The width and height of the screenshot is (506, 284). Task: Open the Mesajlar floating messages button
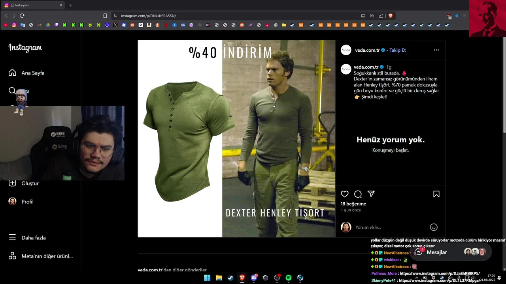(x=451, y=252)
